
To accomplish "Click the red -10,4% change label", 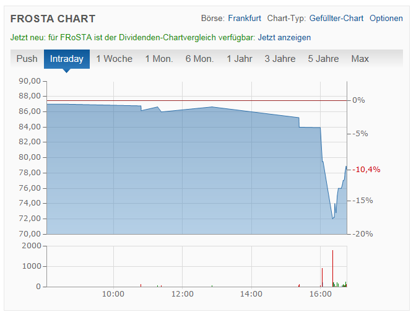I will [x=366, y=170].
